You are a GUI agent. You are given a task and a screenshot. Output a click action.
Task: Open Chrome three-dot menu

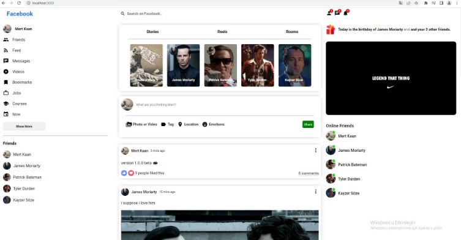pyautogui.click(x=457, y=3)
